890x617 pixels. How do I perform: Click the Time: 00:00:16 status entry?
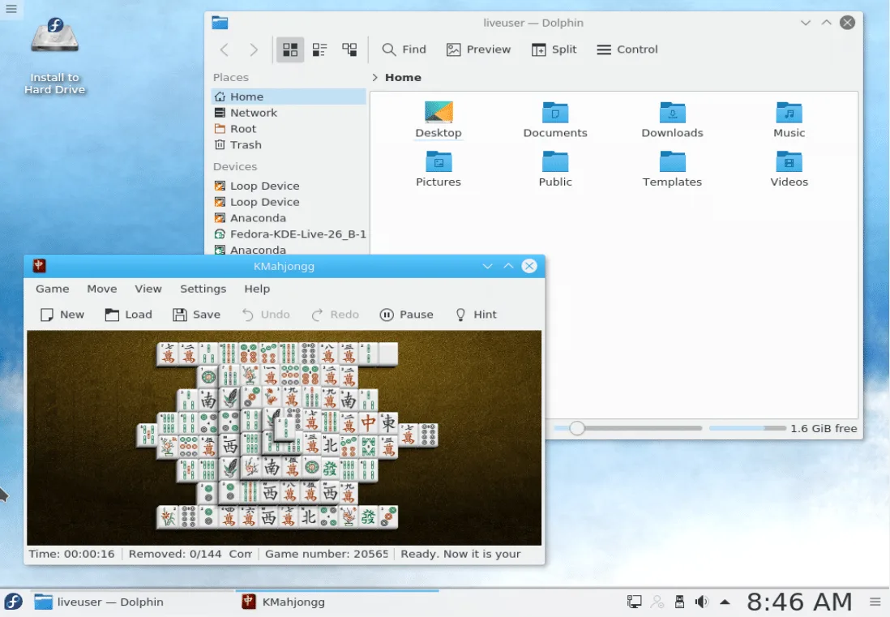click(71, 554)
